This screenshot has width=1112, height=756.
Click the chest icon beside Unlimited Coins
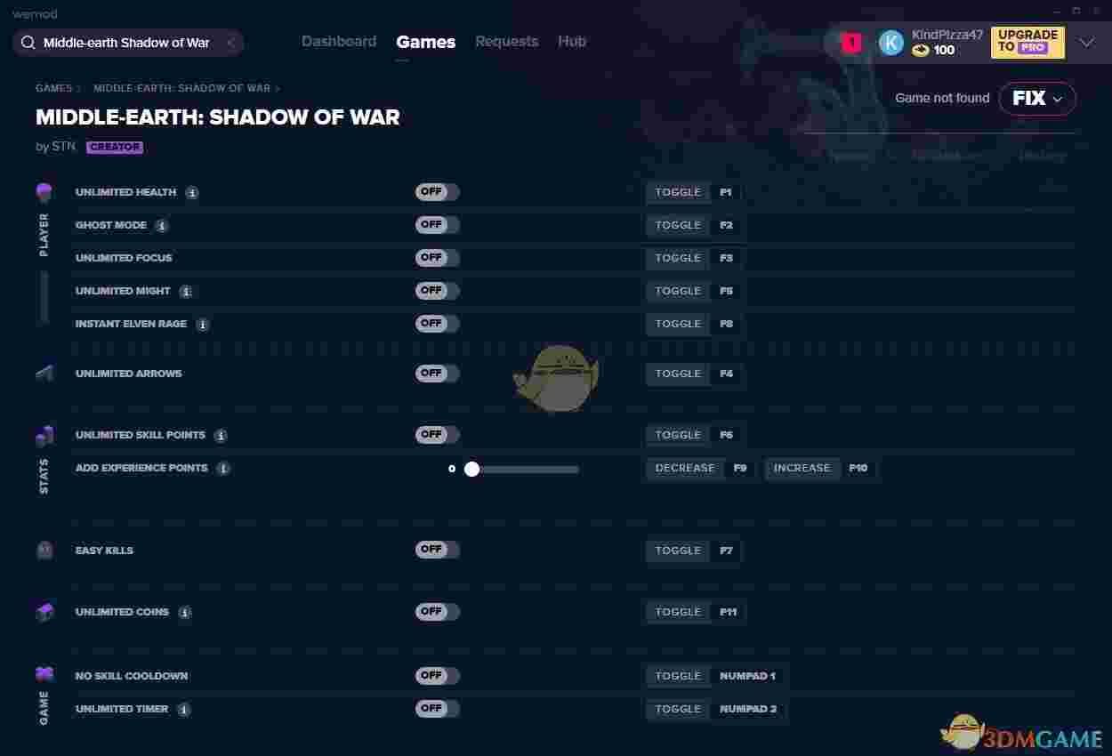point(44,612)
